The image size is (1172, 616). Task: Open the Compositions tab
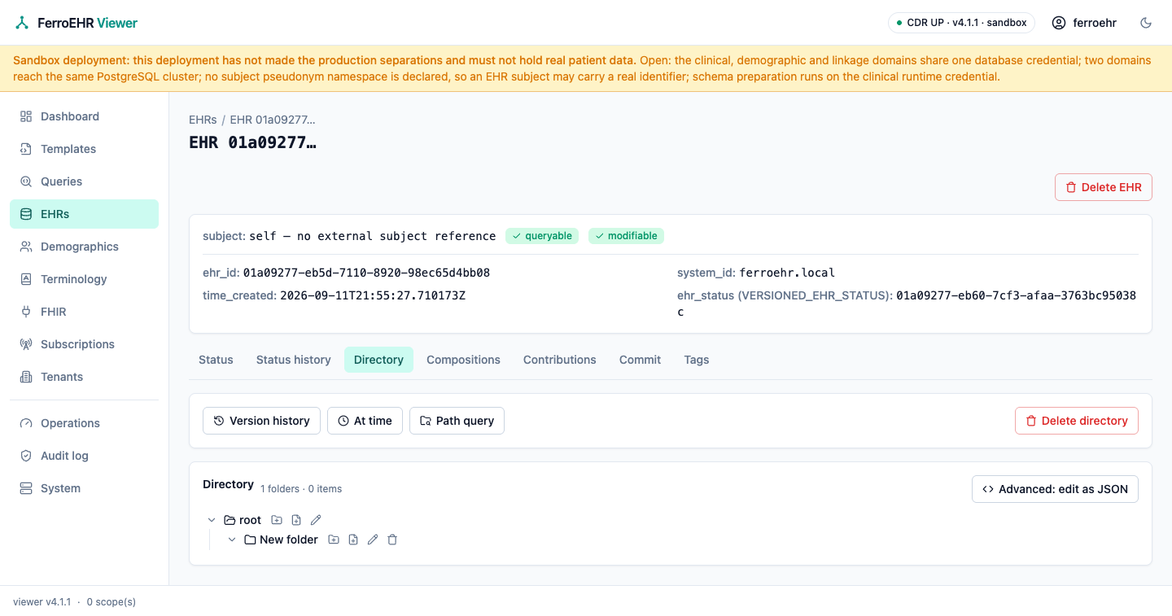coord(463,360)
